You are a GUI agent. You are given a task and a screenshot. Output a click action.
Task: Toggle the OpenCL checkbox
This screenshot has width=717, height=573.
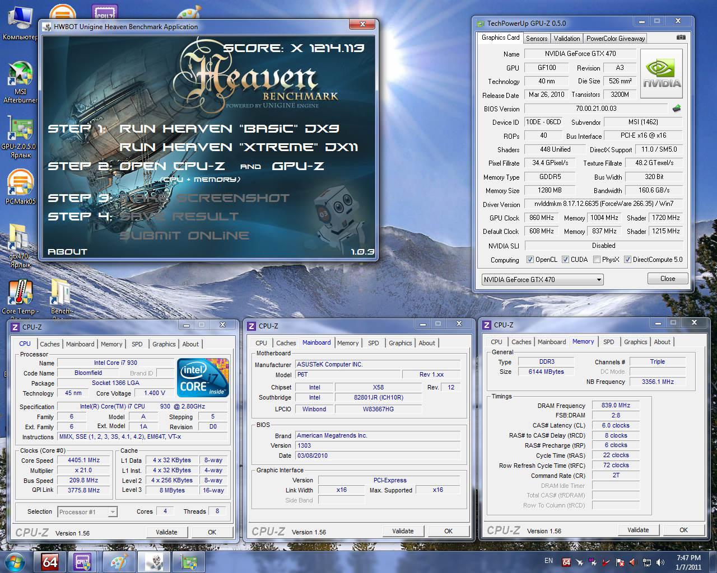(530, 260)
